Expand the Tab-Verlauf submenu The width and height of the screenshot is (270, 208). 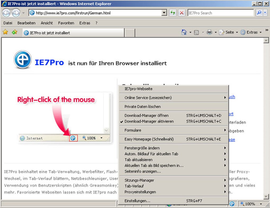point(174,186)
